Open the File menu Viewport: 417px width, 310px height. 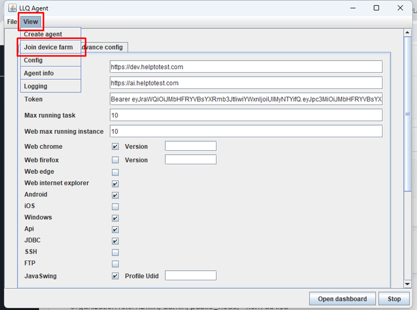12,22
